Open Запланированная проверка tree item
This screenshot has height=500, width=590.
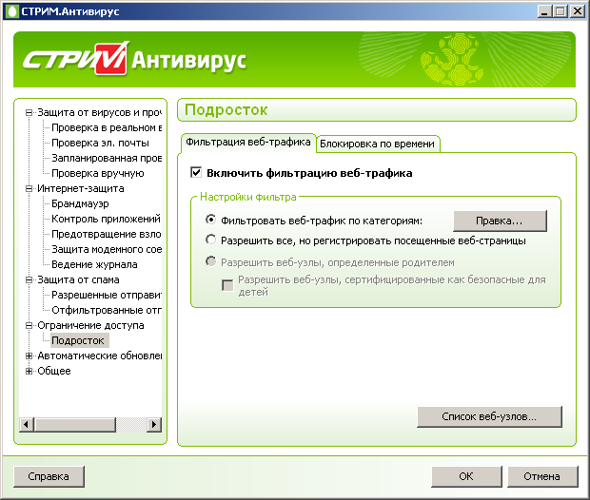click(x=107, y=158)
